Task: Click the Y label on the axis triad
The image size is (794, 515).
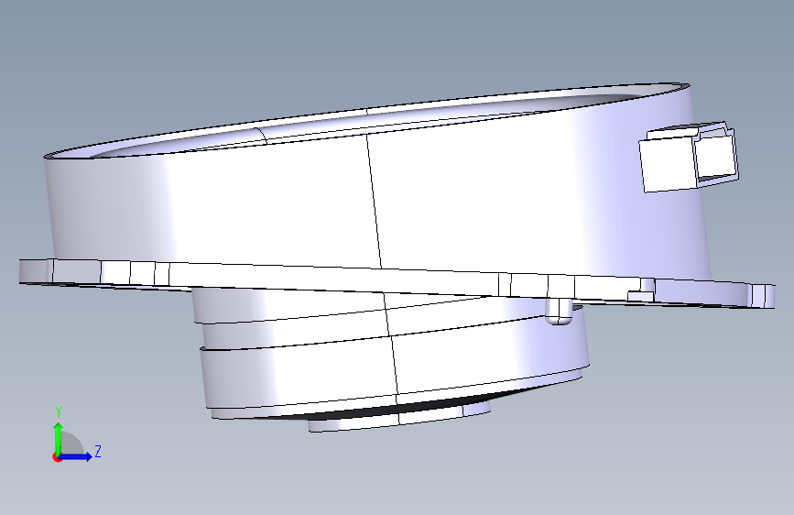Action: [x=59, y=413]
